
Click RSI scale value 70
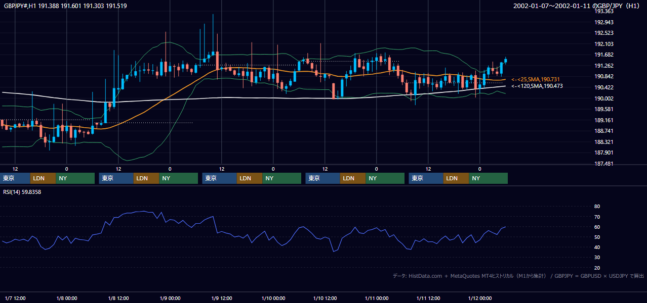tap(597, 217)
